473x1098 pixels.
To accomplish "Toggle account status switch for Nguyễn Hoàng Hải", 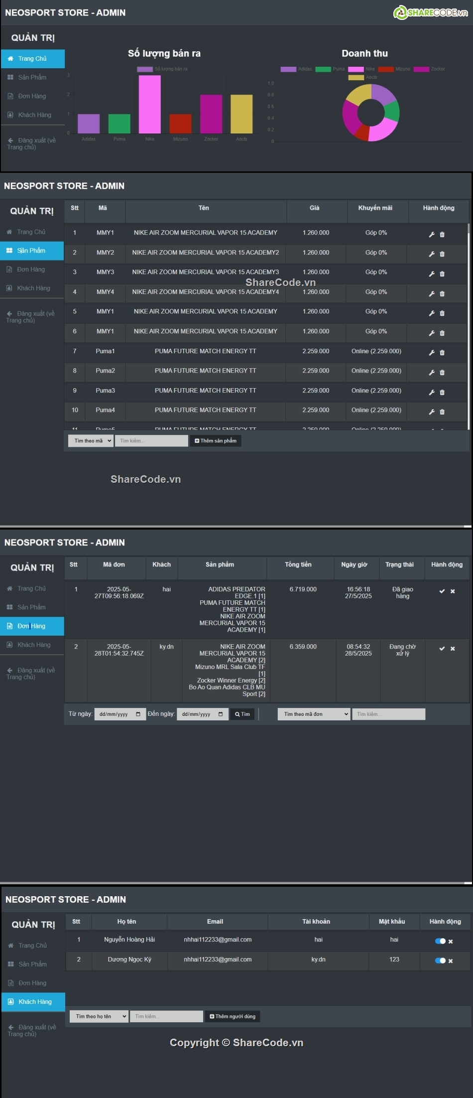I will point(440,941).
